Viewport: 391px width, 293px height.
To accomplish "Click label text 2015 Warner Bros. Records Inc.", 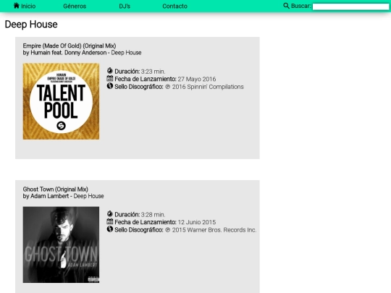I will pos(214,230).
